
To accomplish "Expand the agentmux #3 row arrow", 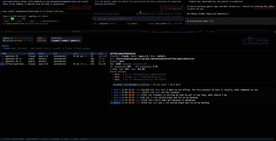I will pos(2,61).
